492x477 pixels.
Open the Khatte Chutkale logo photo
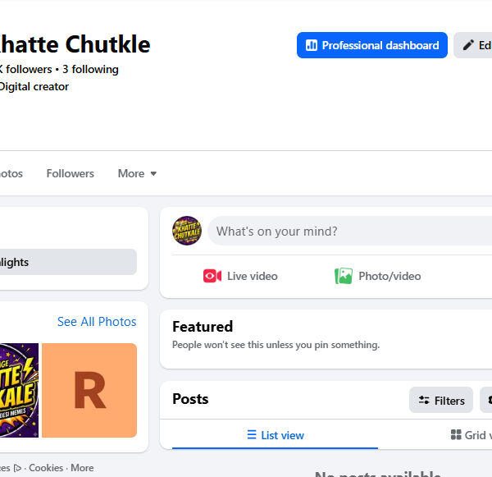coord(19,390)
